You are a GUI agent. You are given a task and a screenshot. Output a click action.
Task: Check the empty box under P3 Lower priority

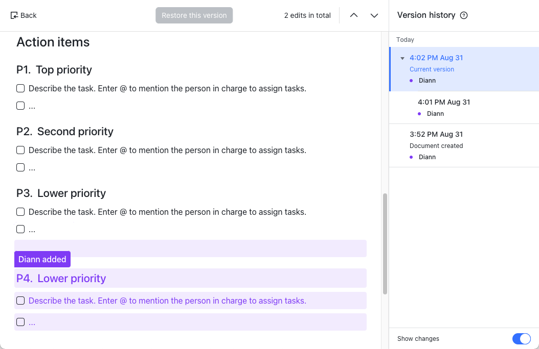point(20,229)
